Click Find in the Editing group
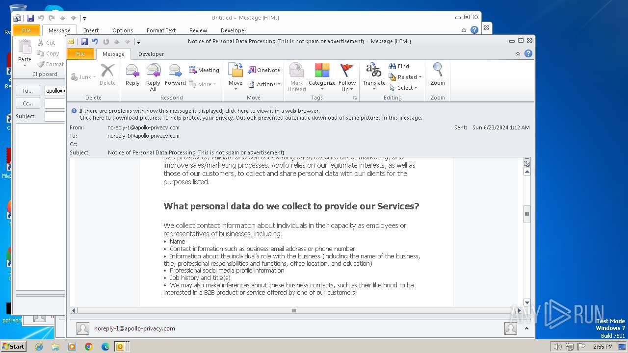Image resolution: width=628 pixels, height=353 pixels. pyautogui.click(x=399, y=66)
